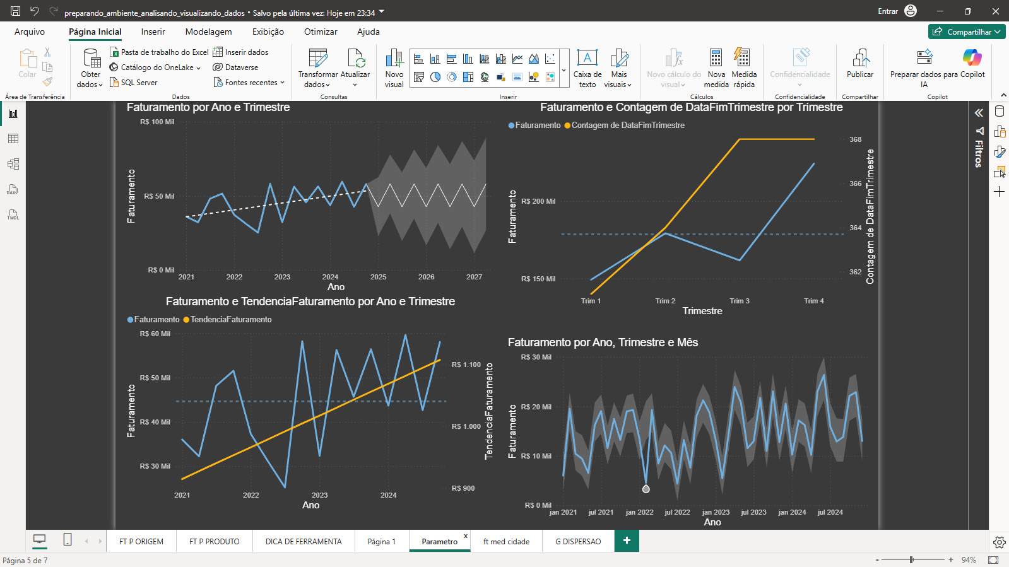The image size is (1009, 567).
Task: Open the Copilot icon in ribbon
Action: pyautogui.click(x=972, y=58)
